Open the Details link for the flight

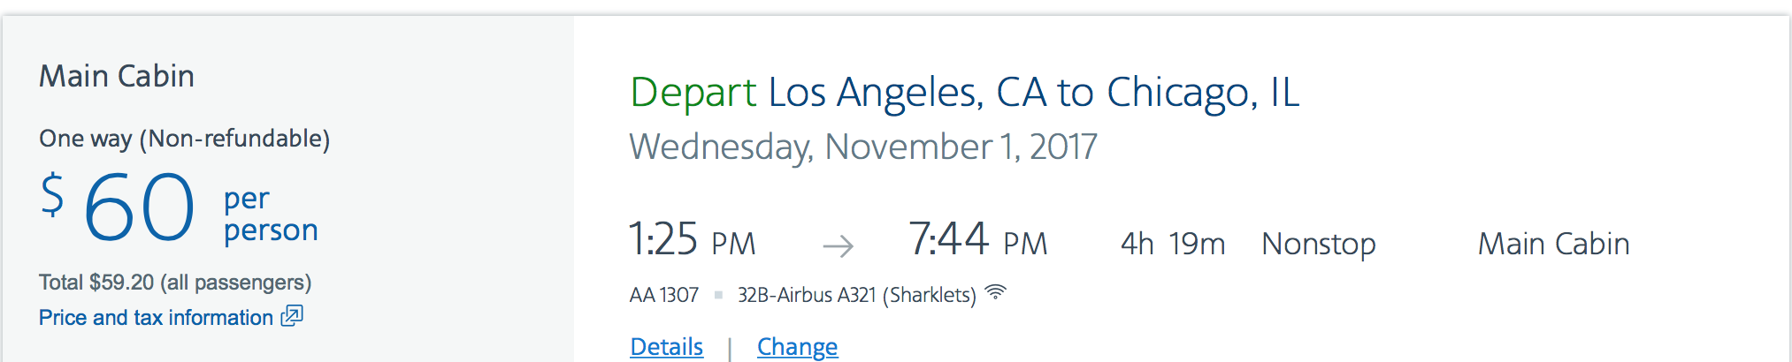pyautogui.click(x=666, y=346)
